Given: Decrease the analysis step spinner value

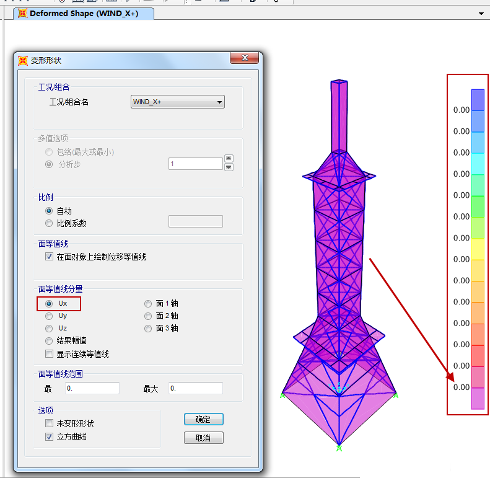Looking at the screenshot, I should [229, 167].
